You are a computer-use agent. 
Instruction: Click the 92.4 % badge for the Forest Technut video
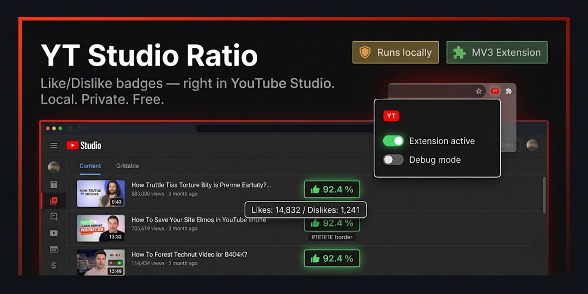click(x=332, y=258)
